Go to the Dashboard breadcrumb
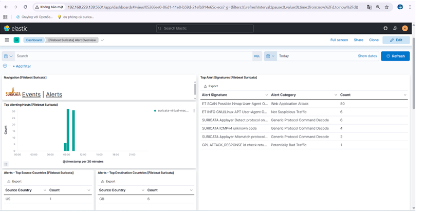424x213 pixels. 34,40
